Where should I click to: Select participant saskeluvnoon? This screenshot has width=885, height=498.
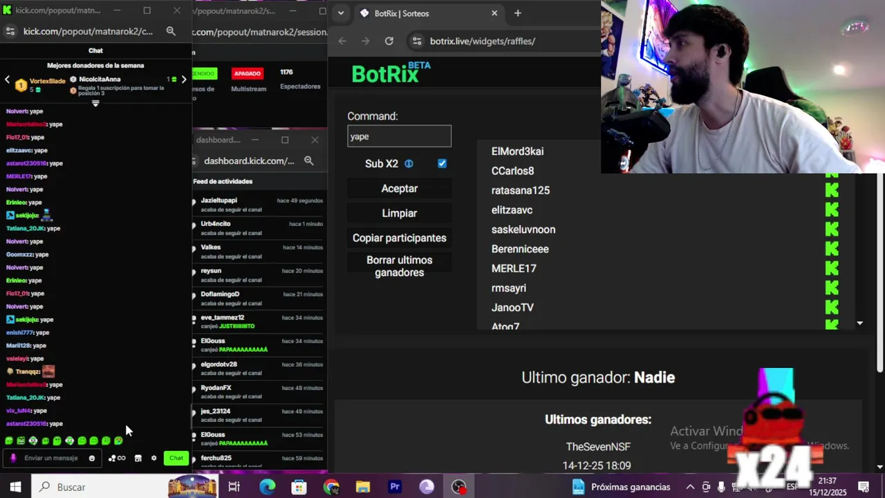[523, 230]
